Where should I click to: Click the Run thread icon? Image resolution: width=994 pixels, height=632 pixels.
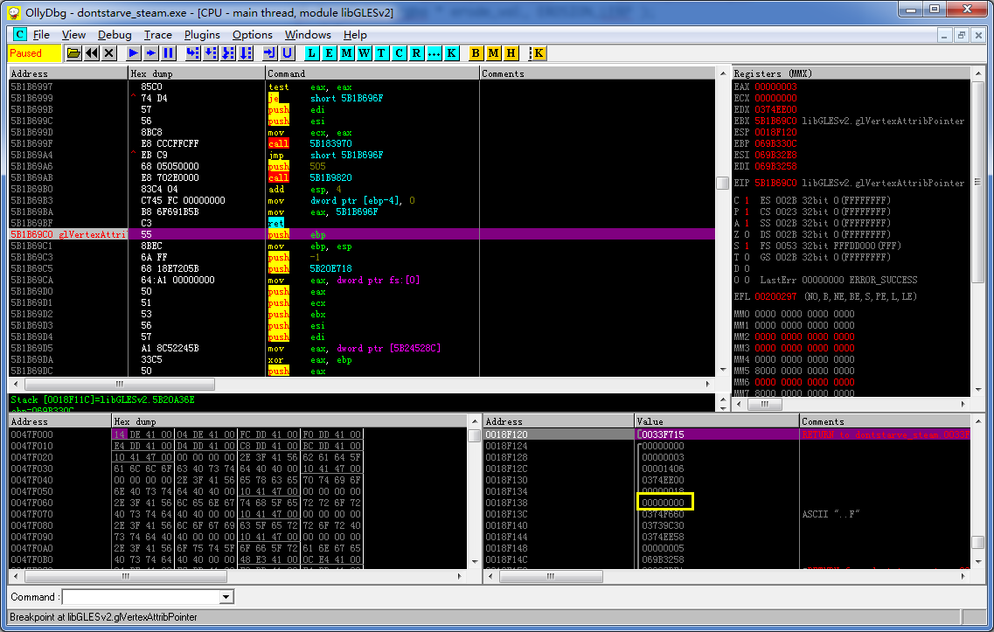pos(151,53)
